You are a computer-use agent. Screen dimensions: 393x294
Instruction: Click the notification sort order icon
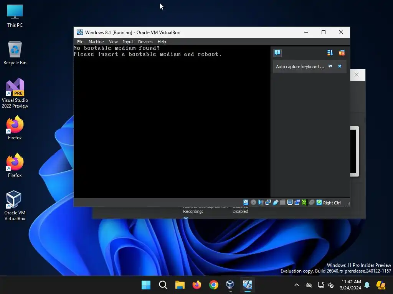point(330,53)
